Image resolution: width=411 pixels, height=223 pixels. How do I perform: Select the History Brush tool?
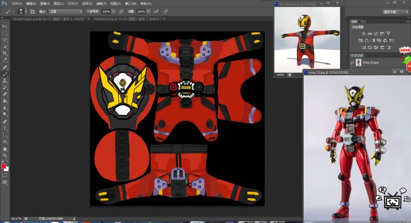5,87
